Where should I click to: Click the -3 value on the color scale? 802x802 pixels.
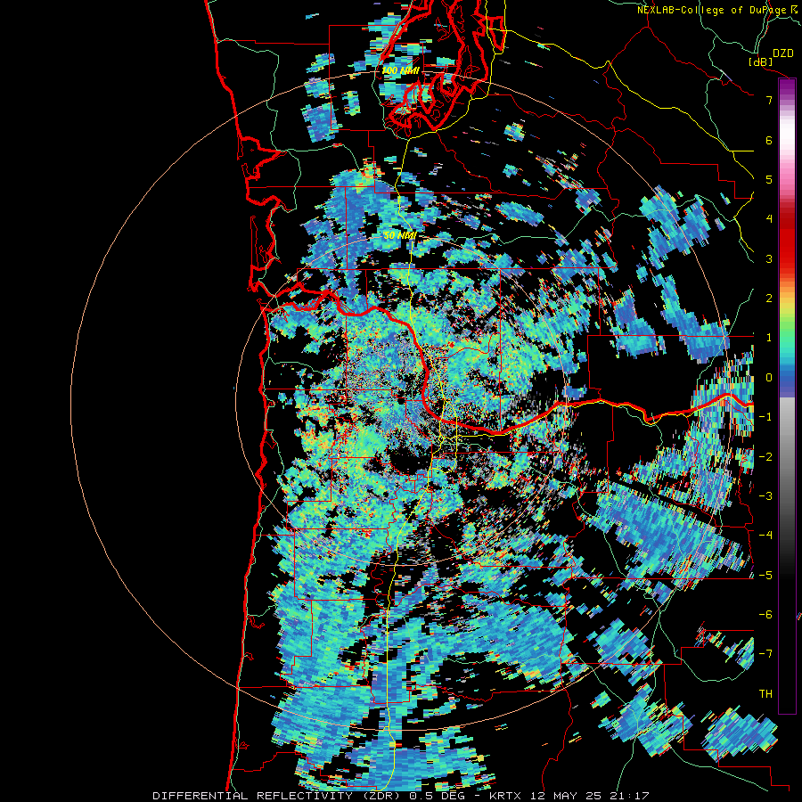coord(765,496)
